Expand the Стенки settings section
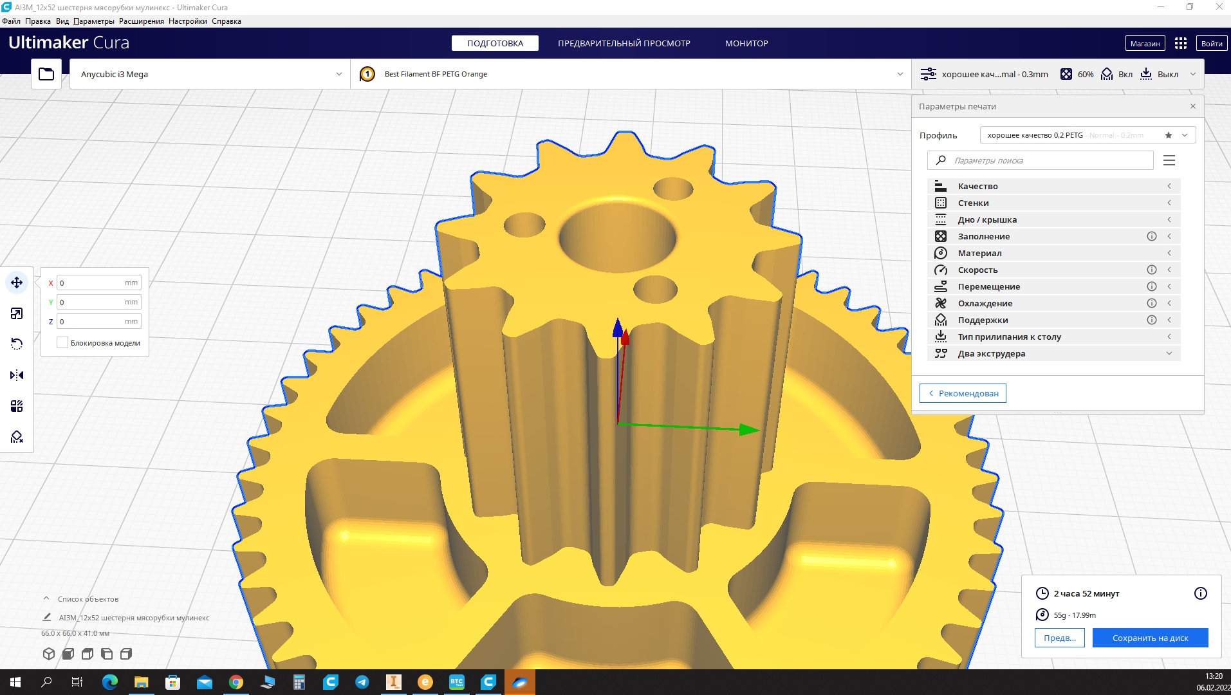 [1053, 203]
